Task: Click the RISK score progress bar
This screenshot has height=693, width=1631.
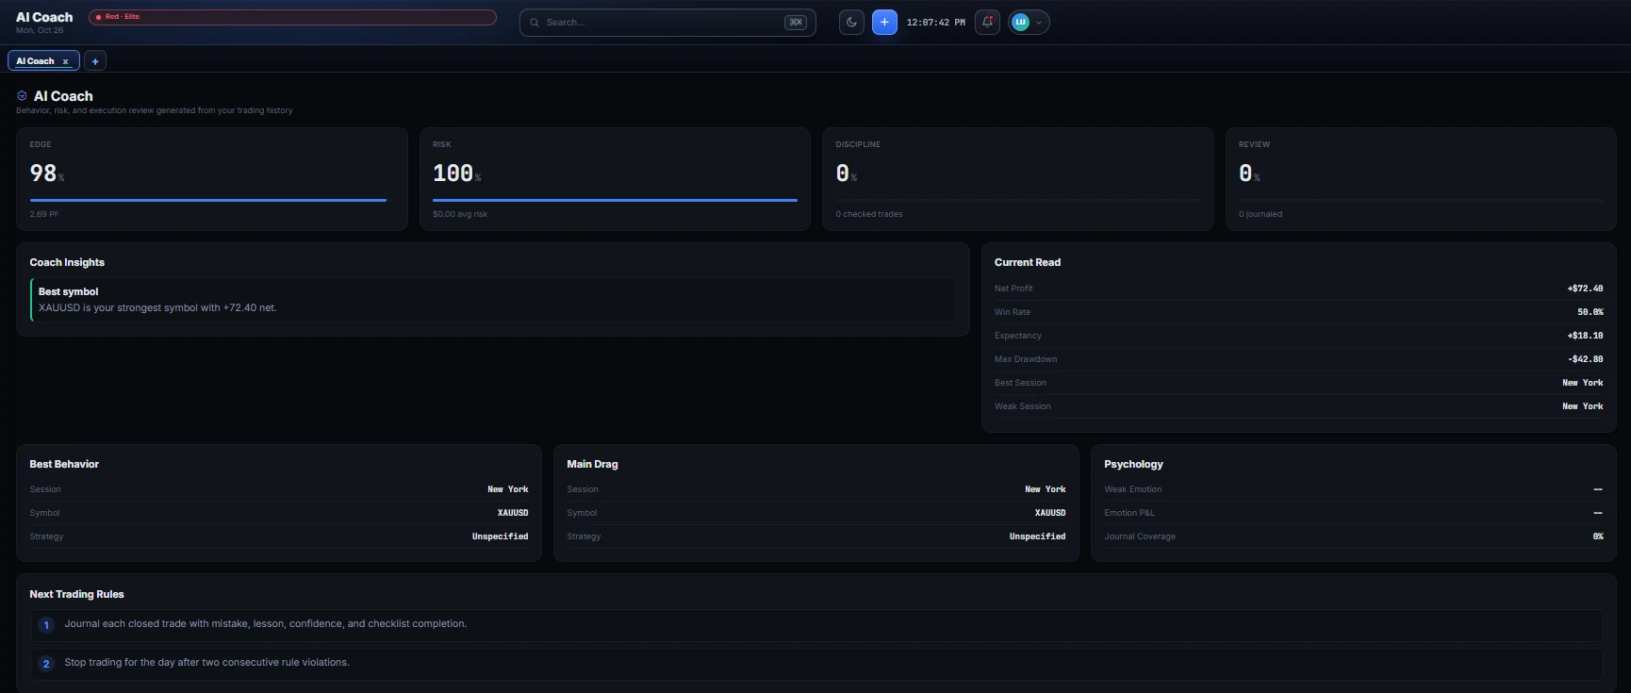Action: 615,200
